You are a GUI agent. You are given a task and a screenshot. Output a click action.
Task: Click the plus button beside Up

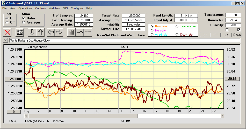pos(205,35)
